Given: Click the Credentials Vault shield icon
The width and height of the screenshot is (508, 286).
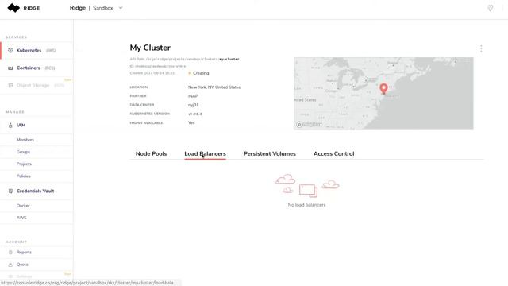Looking at the screenshot, I should (10, 191).
